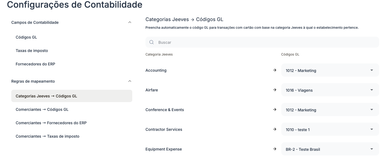This screenshot has height=159, width=383.
Task: Open Contractor Services GL code dropdown
Action: (330, 129)
